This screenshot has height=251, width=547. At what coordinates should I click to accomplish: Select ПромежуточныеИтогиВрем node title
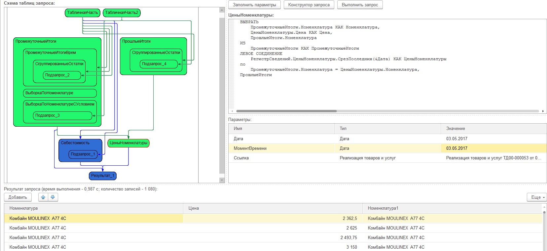coord(51,53)
